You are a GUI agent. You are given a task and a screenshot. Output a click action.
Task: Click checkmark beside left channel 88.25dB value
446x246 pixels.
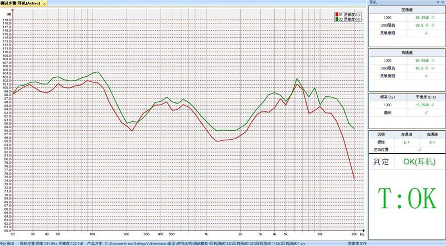(x=433, y=18)
